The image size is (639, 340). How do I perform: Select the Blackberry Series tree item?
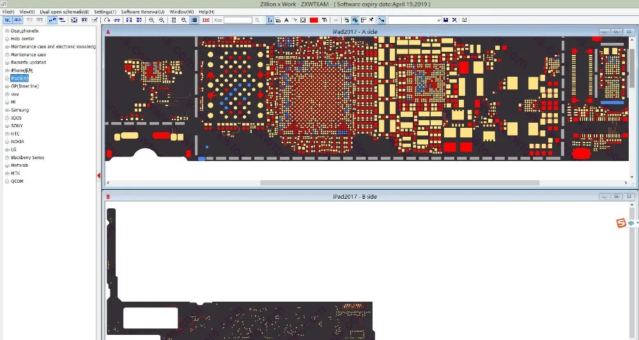[27, 158]
